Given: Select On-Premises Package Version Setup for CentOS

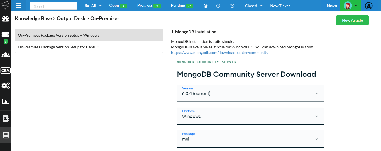Looking at the screenshot, I should click(x=89, y=47).
